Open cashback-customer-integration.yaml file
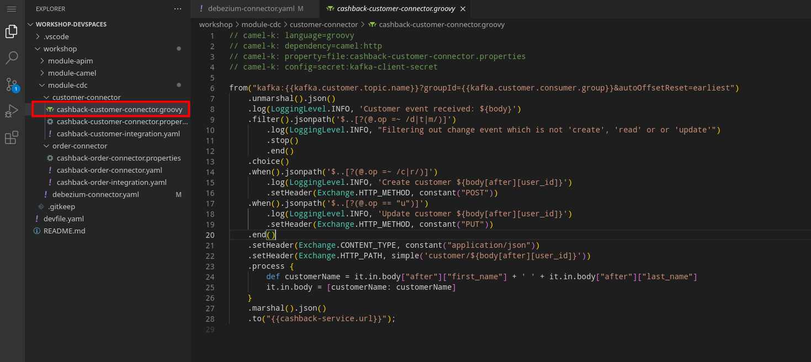 point(118,134)
